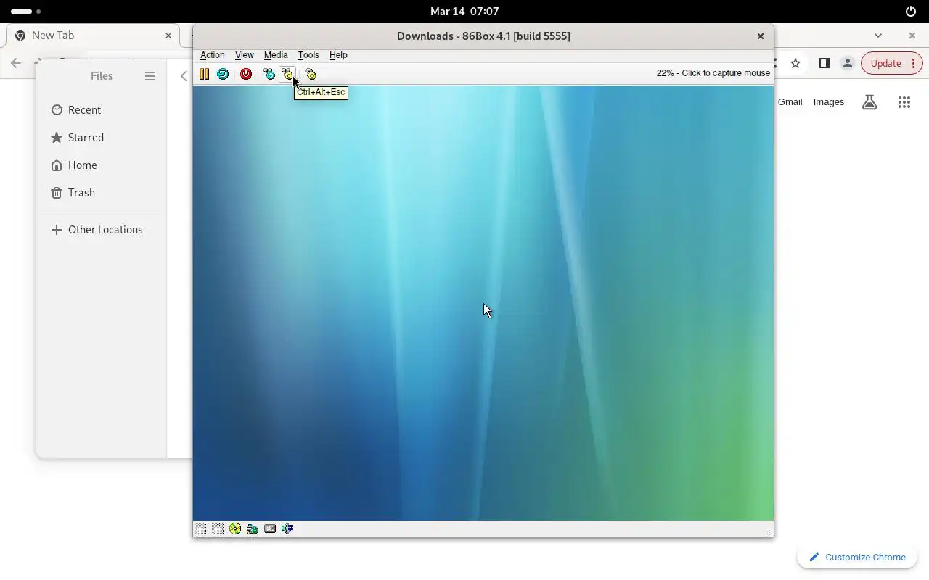
Task: Click the red ACPI power-off icon
Action: [x=246, y=74]
